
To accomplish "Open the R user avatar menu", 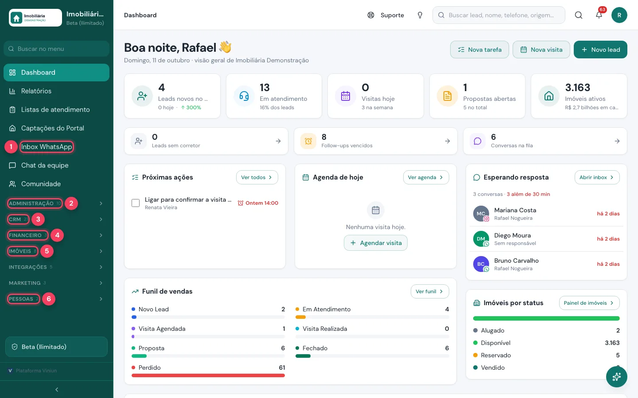I will click(x=619, y=15).
